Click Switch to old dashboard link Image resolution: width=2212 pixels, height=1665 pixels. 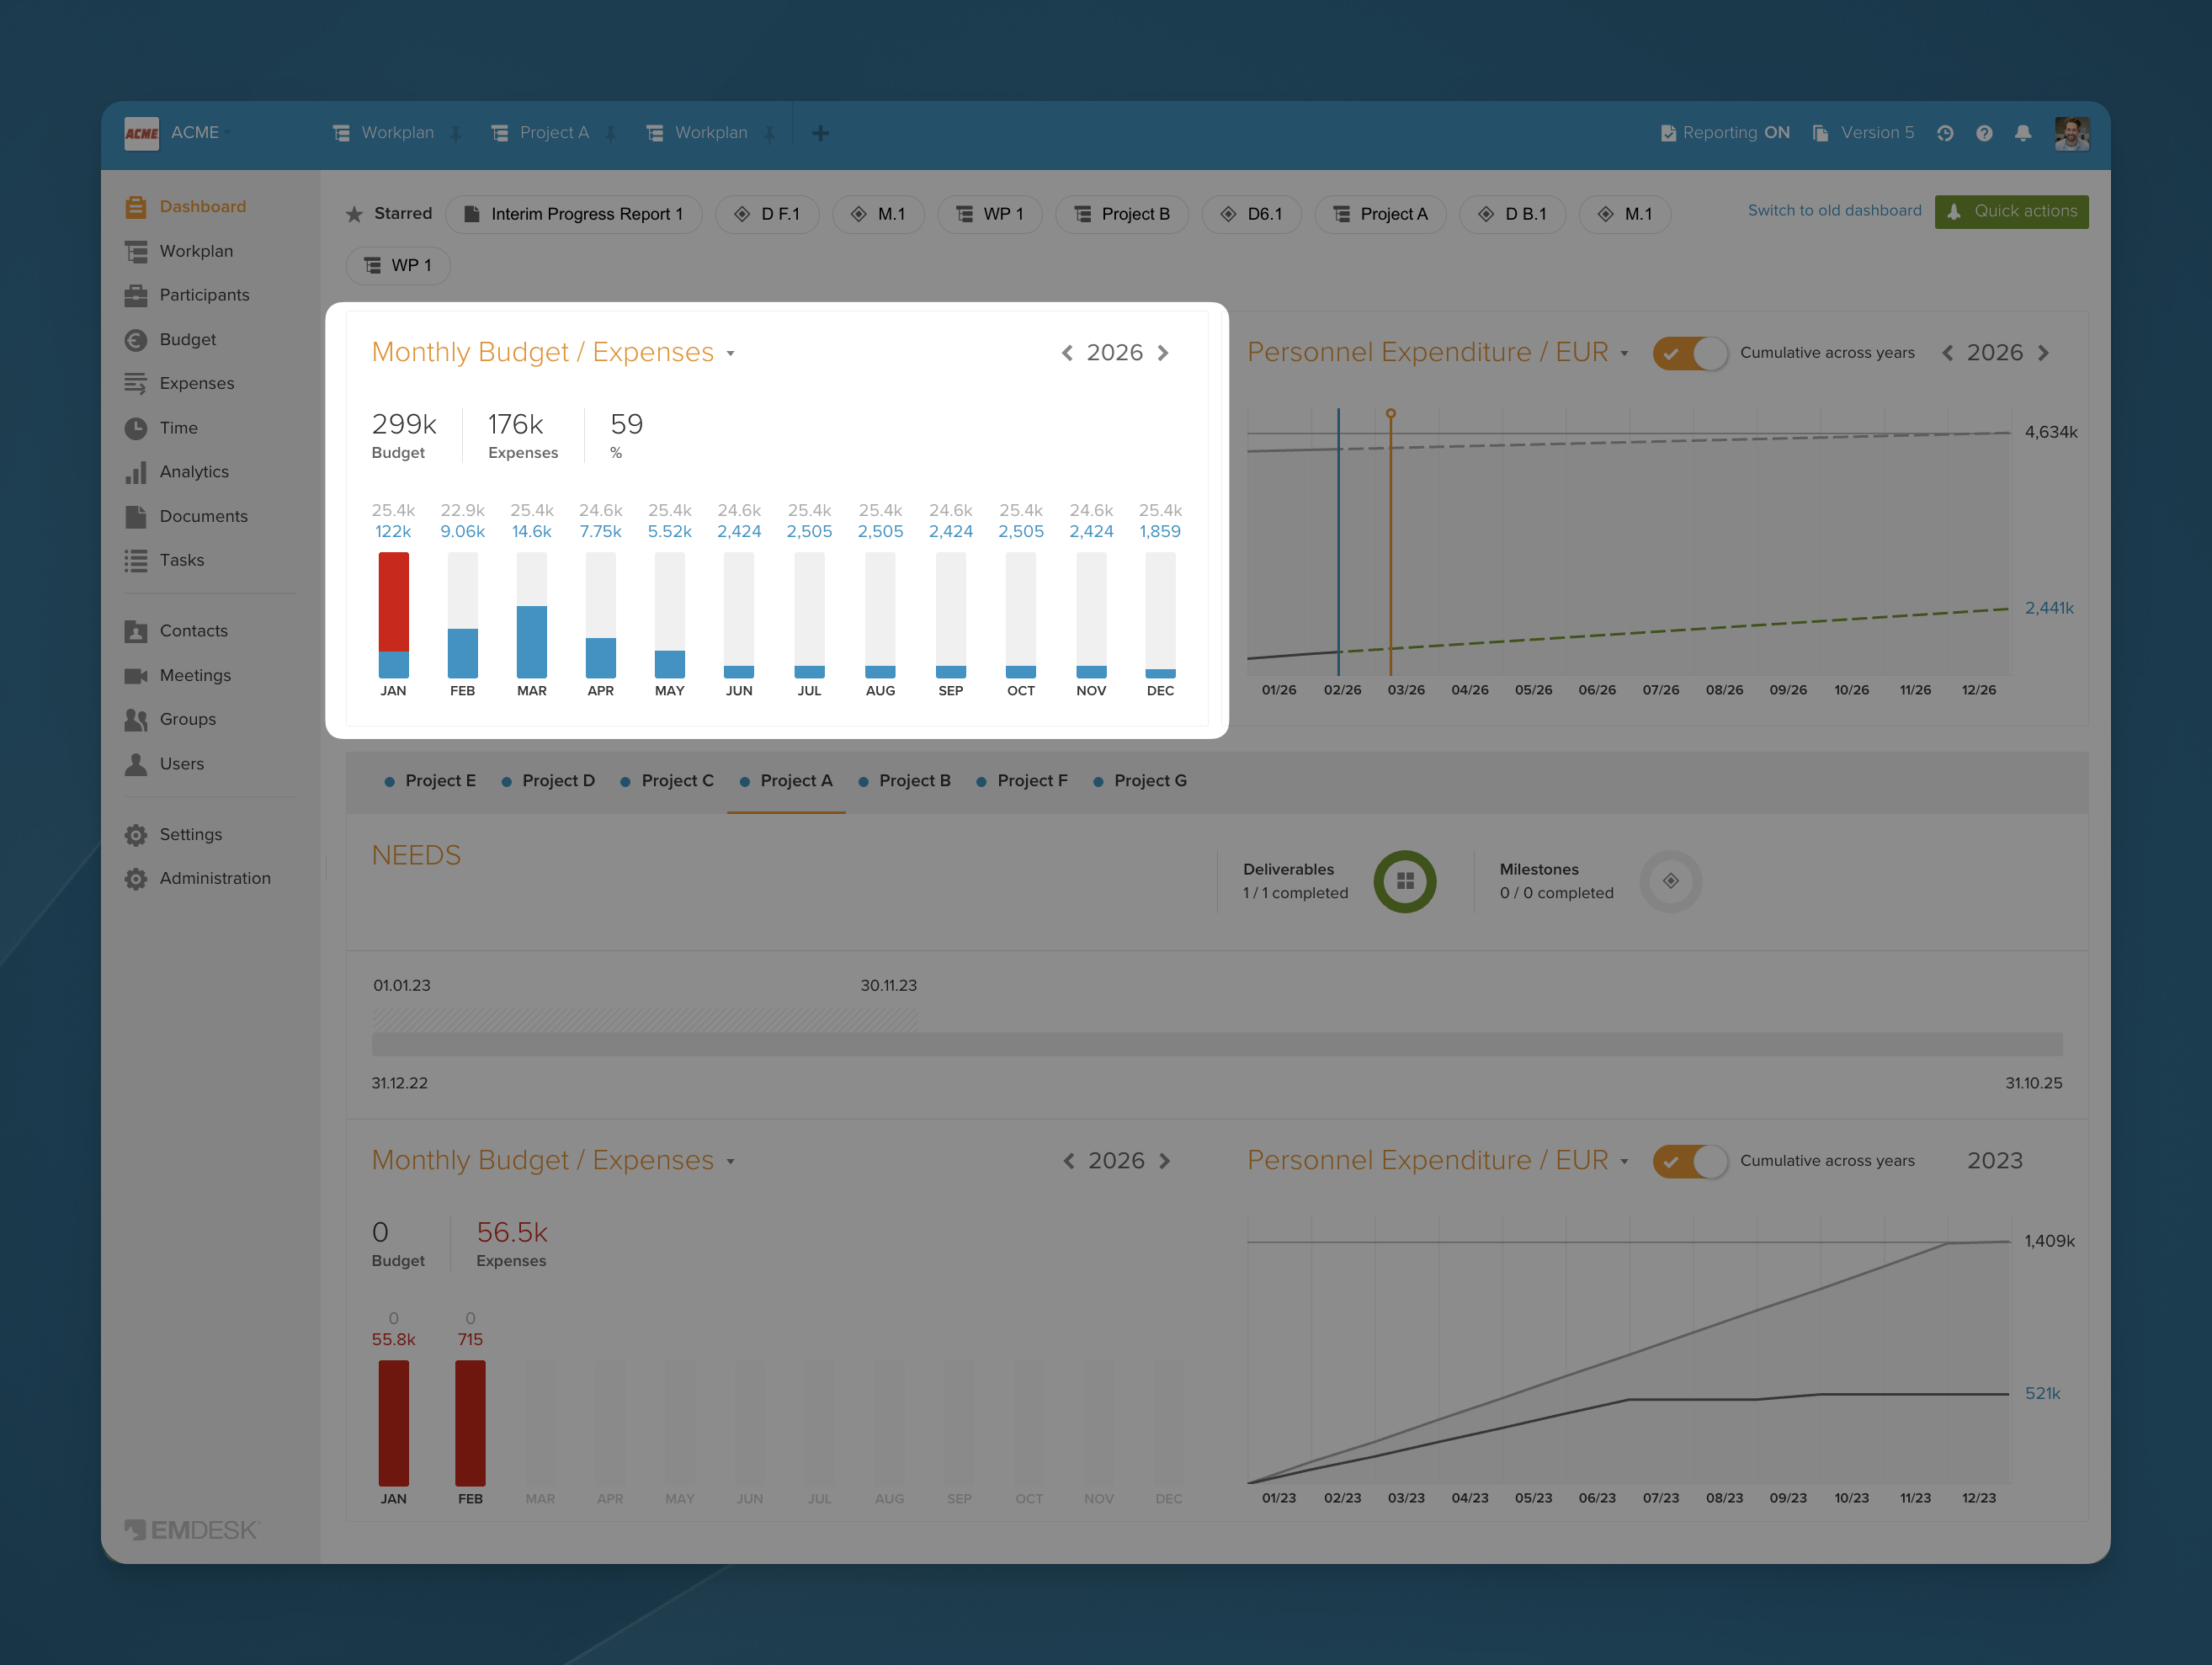pyautogui.click(x=1834, y=211)
